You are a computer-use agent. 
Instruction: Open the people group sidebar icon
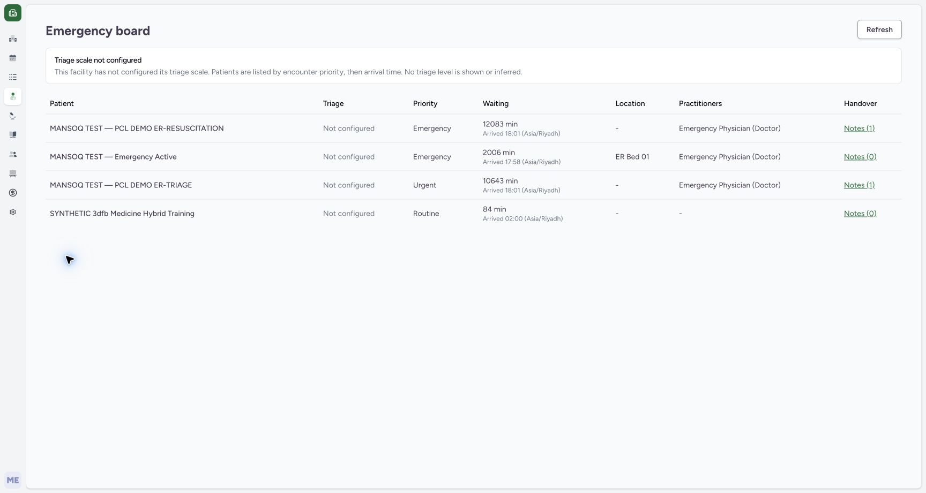[13, 154]
